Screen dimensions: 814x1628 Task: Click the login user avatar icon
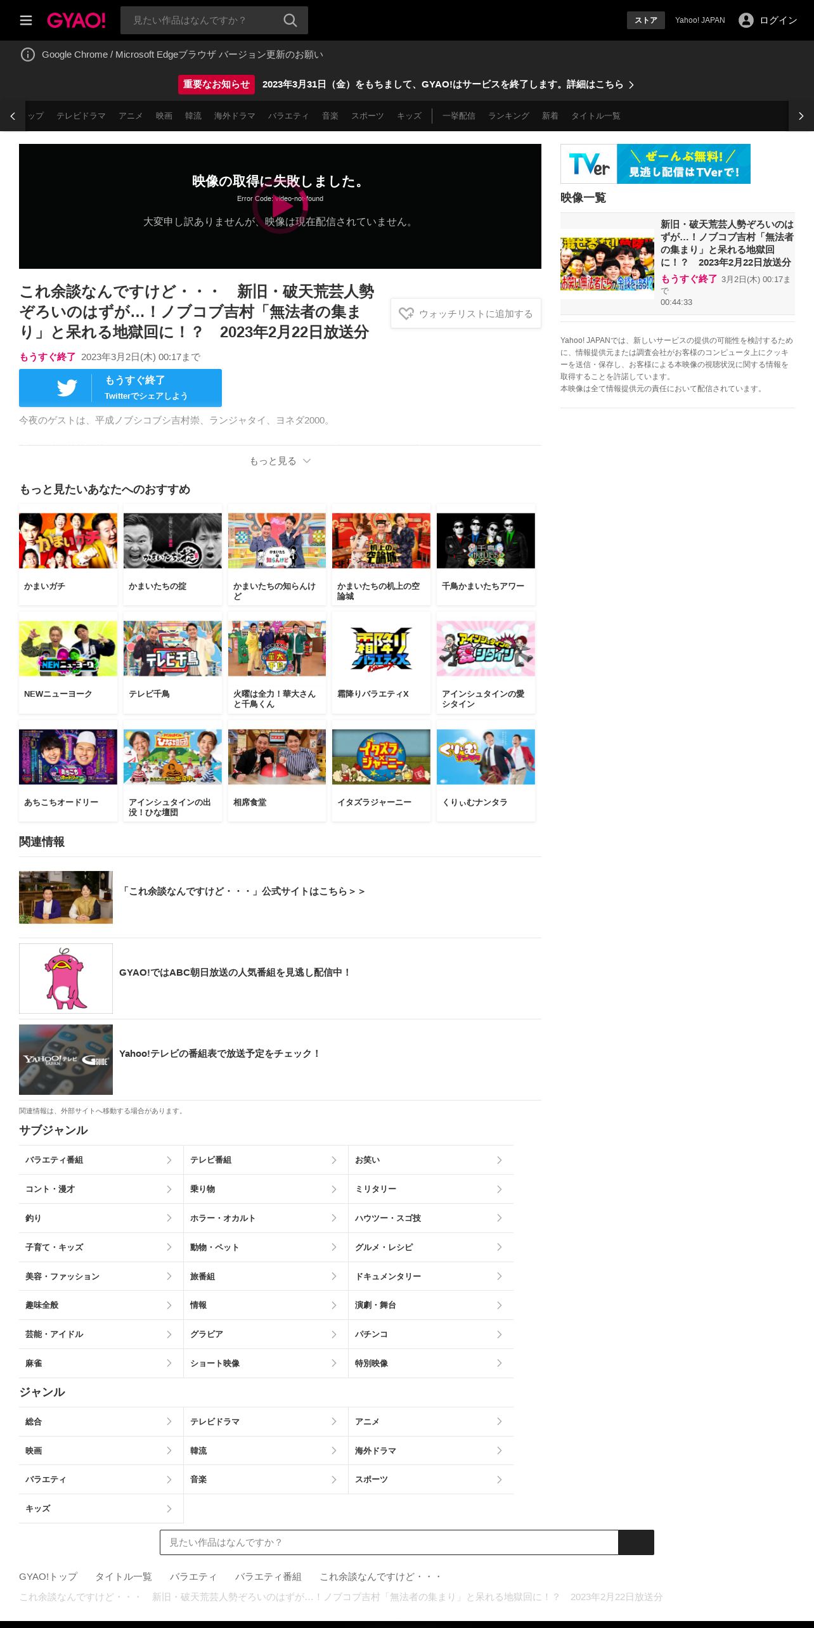pos(746,20)
